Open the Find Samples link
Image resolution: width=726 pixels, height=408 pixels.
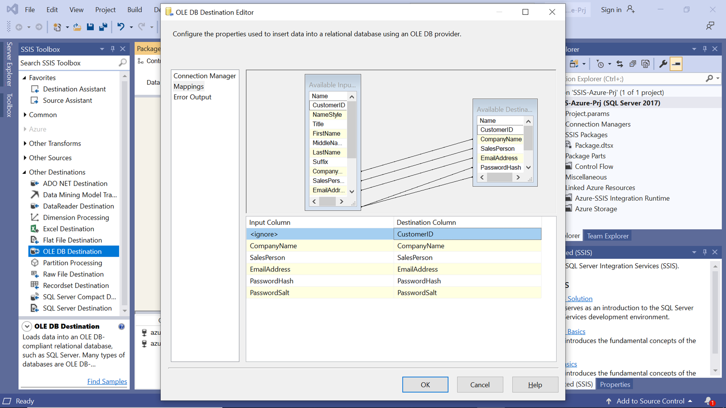107,382
